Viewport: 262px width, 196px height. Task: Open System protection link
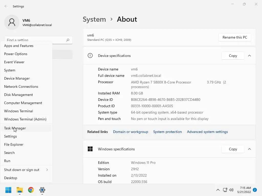tap(167, 132)
